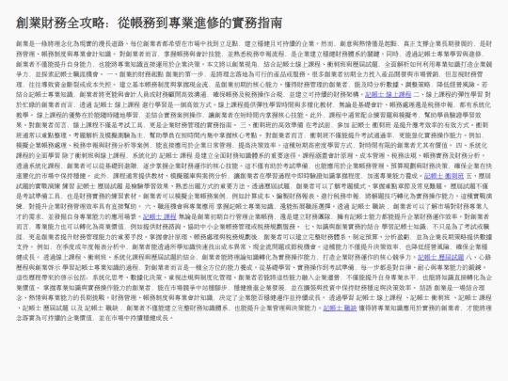Follow the 記帳士 課程 hyperlink
The height and width of the screenshot is (381, 508).
159,216
